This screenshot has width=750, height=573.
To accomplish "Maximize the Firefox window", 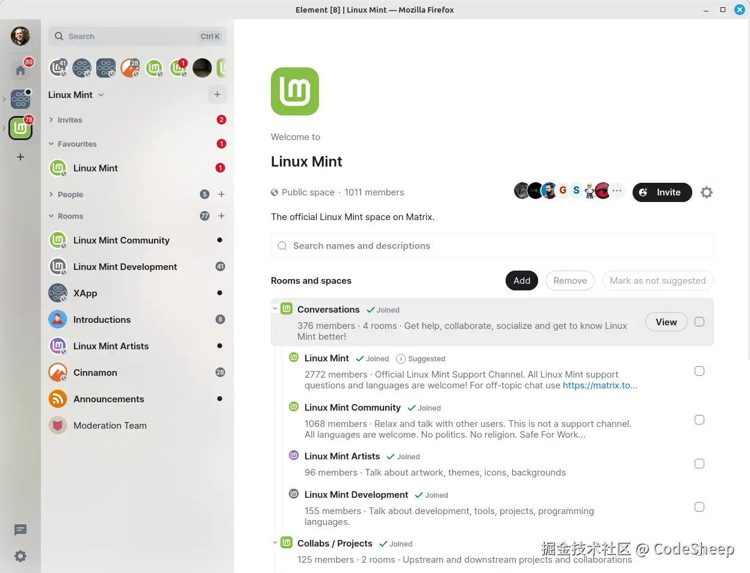I will point(723,10).
